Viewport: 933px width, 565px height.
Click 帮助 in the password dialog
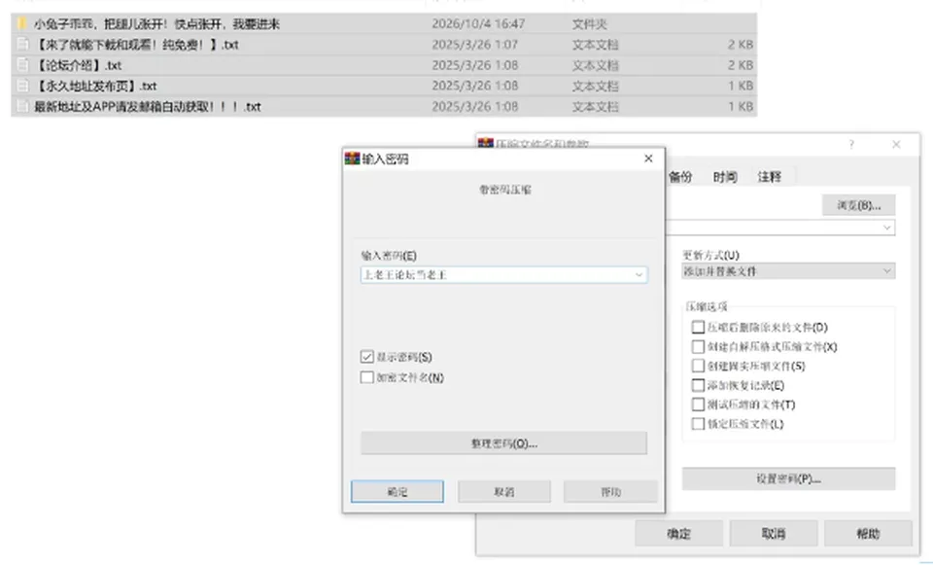pyautogui.click(x=610, y=492)
